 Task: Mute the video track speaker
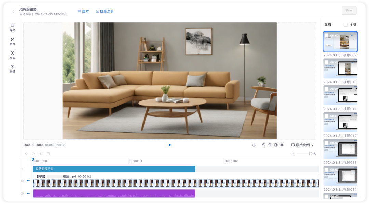click(28, 181)
